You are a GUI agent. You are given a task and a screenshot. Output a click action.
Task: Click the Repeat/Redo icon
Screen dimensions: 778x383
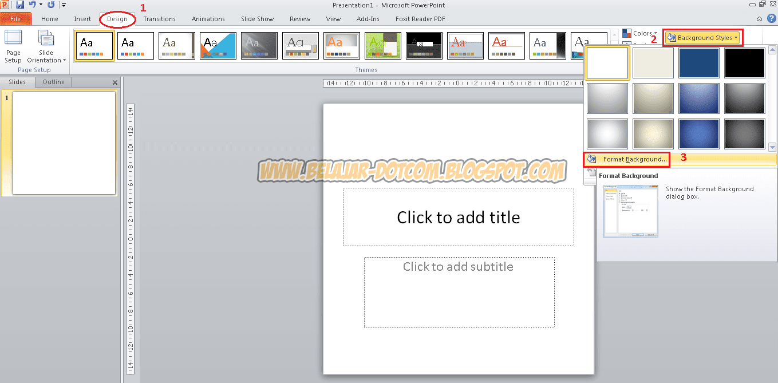point(51,5)
